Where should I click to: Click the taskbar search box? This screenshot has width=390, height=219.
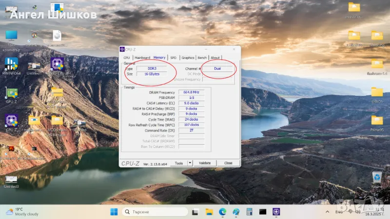(155, 212)
